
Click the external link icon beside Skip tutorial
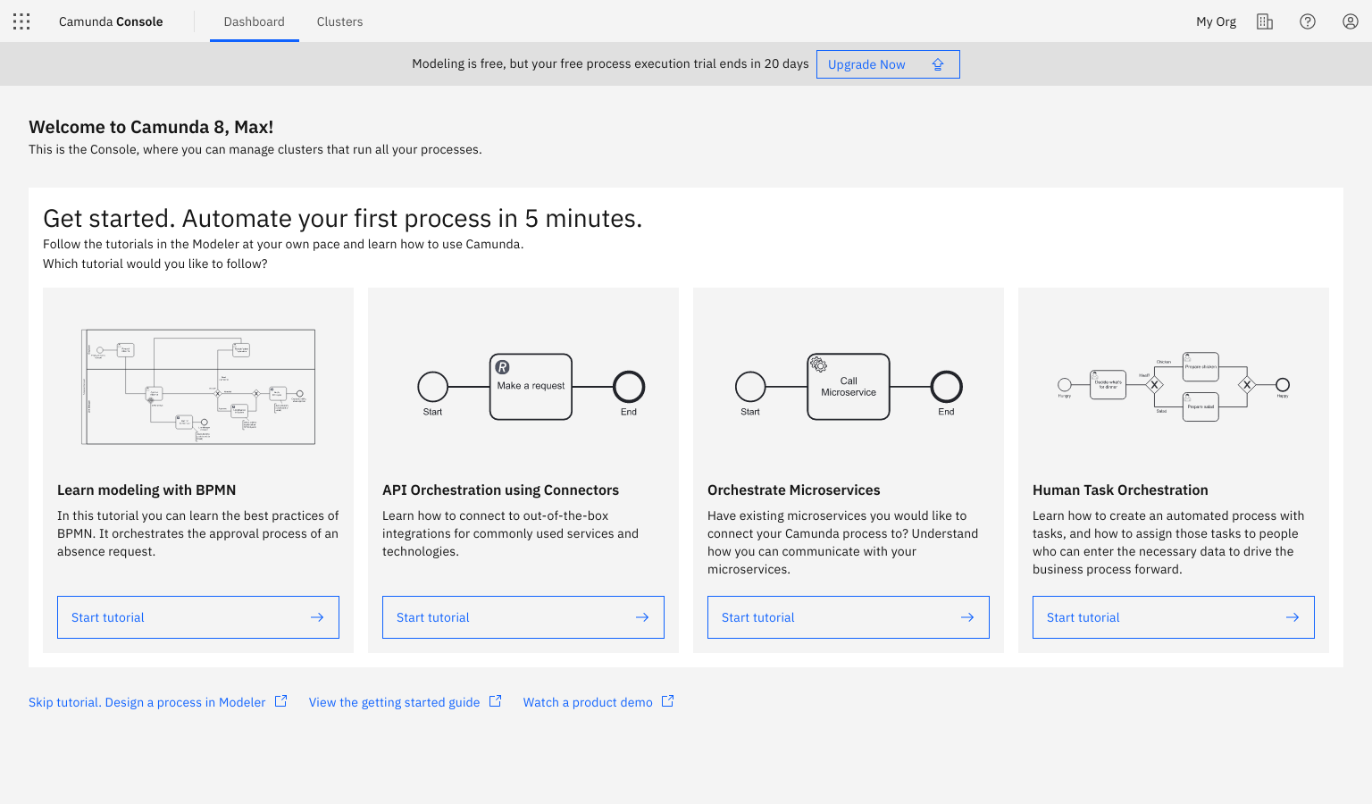[x=281, y=701]
